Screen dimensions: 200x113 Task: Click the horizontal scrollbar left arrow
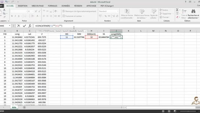(125, 107)
